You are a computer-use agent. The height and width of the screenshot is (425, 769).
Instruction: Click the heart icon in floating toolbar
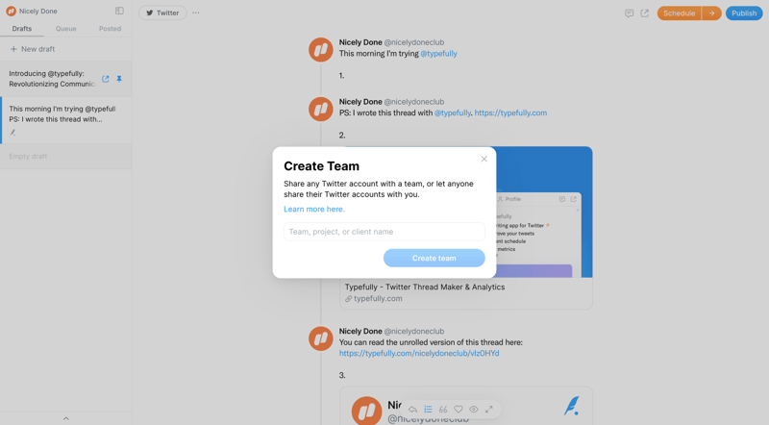pos(459,410)
